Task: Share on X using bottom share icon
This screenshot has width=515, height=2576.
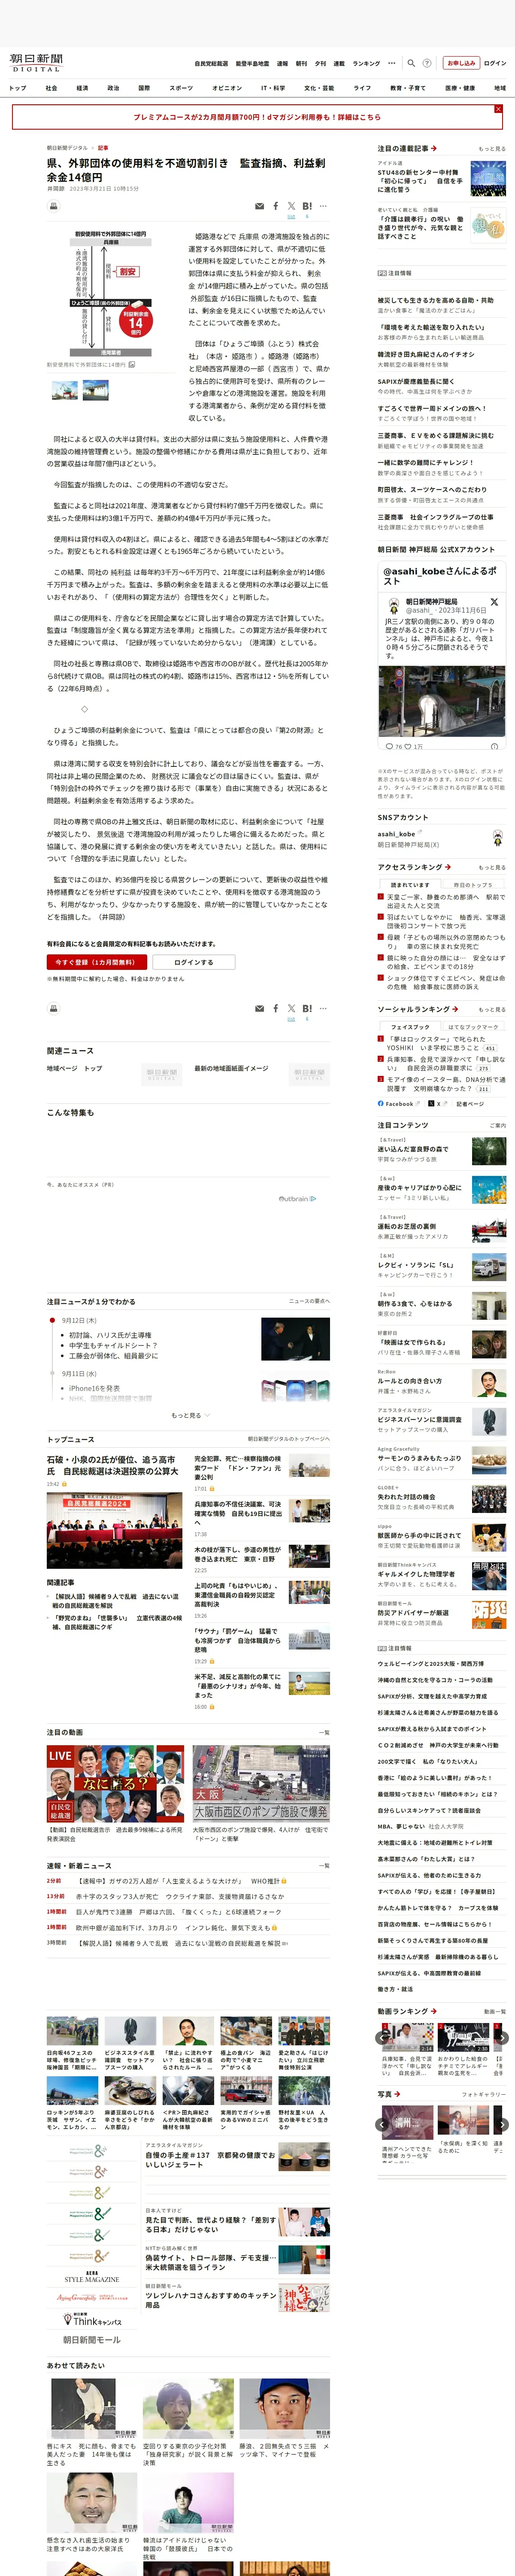Action: click(x=291, y=1009)
